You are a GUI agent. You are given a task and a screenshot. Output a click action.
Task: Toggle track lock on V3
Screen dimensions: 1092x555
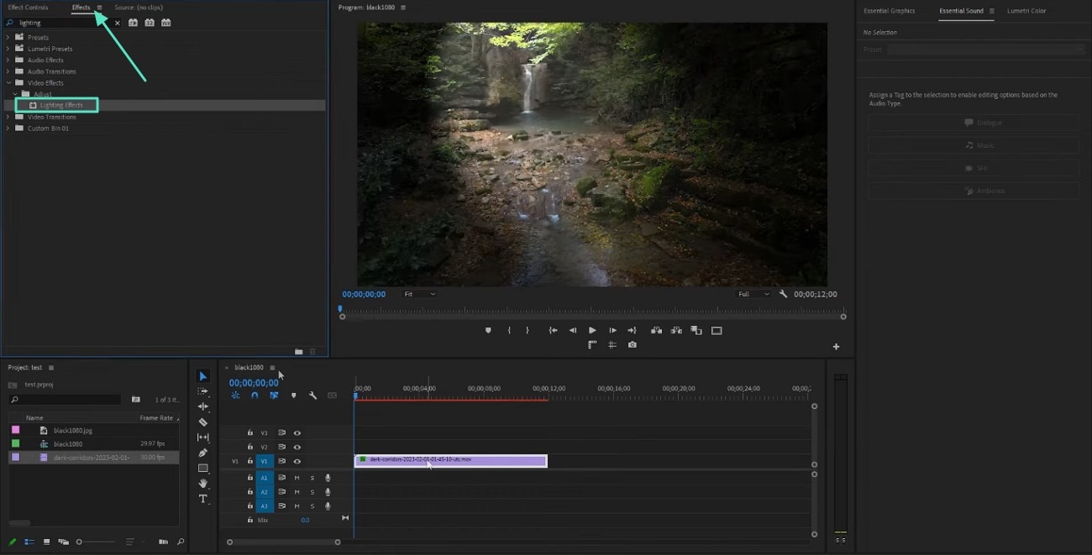point(250,433)
